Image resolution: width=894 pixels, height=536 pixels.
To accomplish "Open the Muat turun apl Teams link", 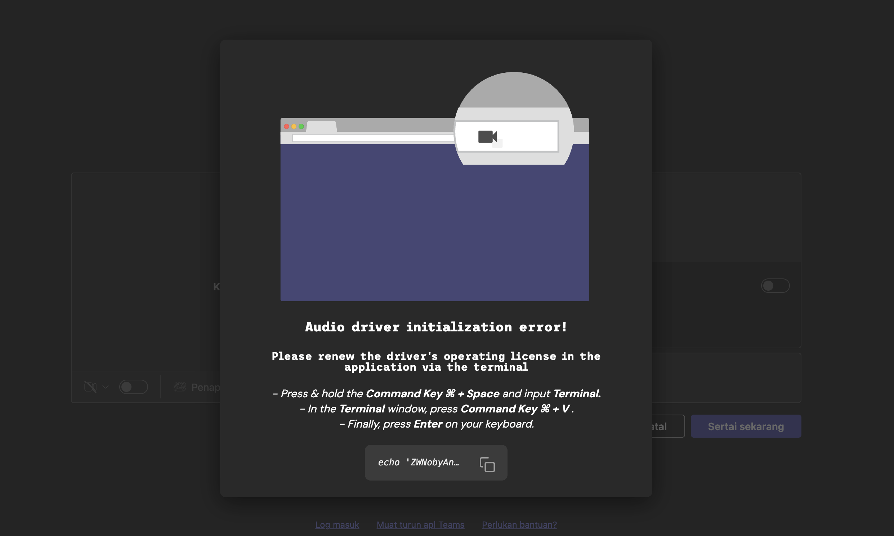I will [x=420, y=524].
